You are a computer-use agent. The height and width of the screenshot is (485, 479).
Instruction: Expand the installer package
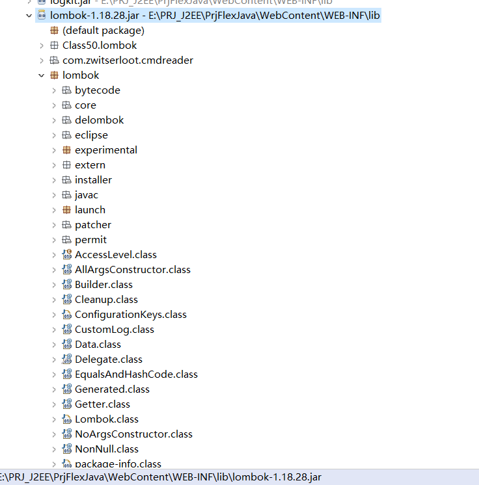(x=54, y=180)
